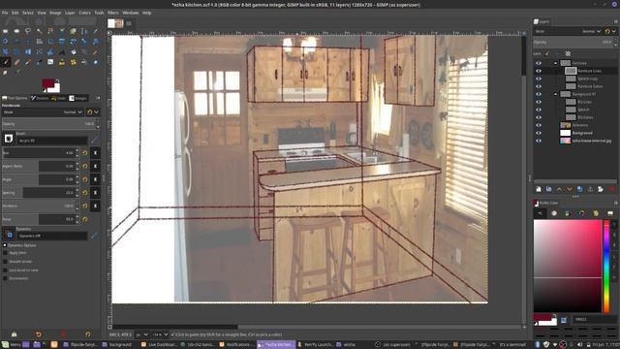Enable Apply Jitter checkbox
Viewport: 620px width, 349px height.
point(5,253)
